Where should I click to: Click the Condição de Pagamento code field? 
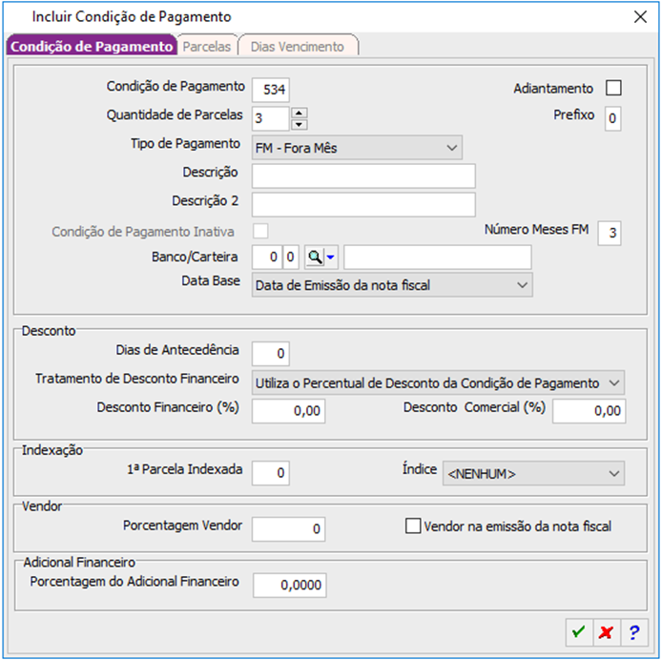[271, 90]
